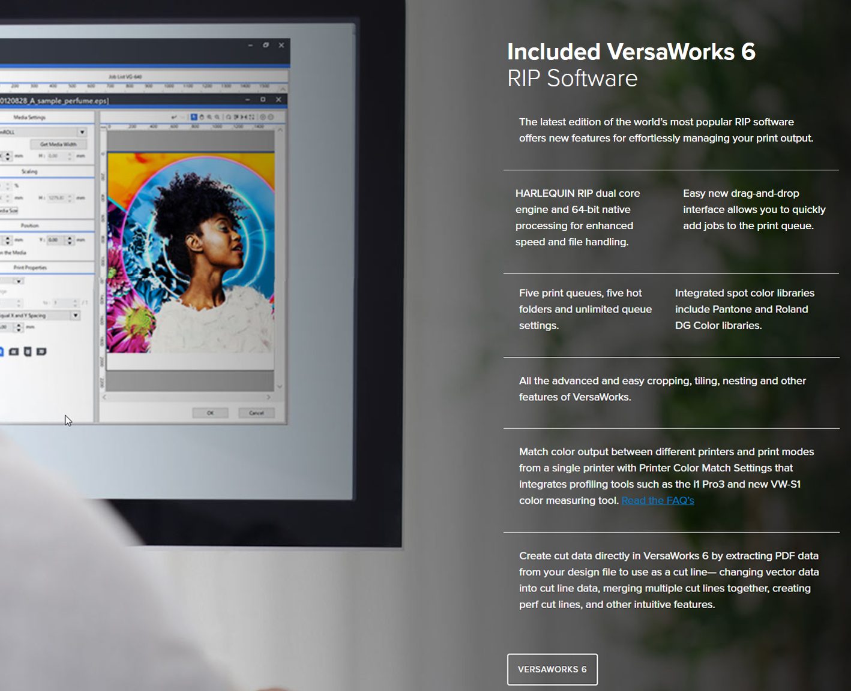This screenshot has height=691, width=851.
Task: Click the Five print queues paragraph
Action: 585,309
